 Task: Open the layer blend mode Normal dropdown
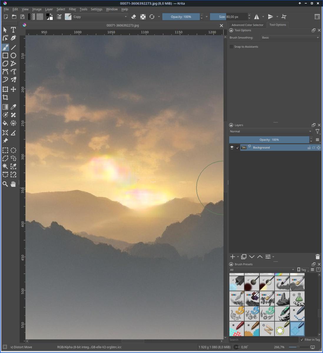tap(271, 131)
